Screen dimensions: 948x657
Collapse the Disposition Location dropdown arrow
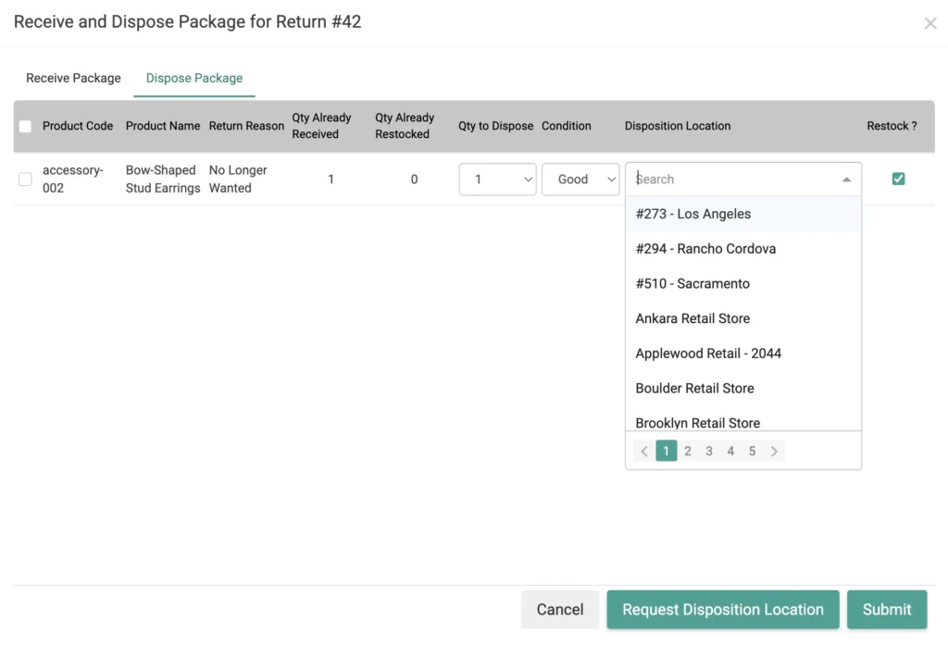tap(846, 180)
